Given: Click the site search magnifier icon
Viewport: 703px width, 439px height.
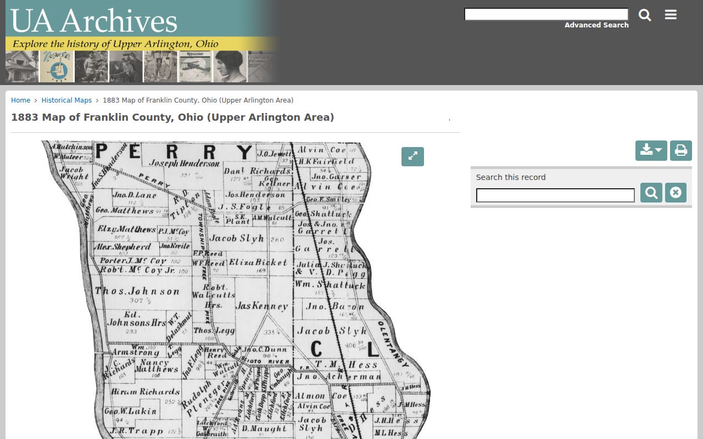Looking at the screenshot, I should coord(645,15).
